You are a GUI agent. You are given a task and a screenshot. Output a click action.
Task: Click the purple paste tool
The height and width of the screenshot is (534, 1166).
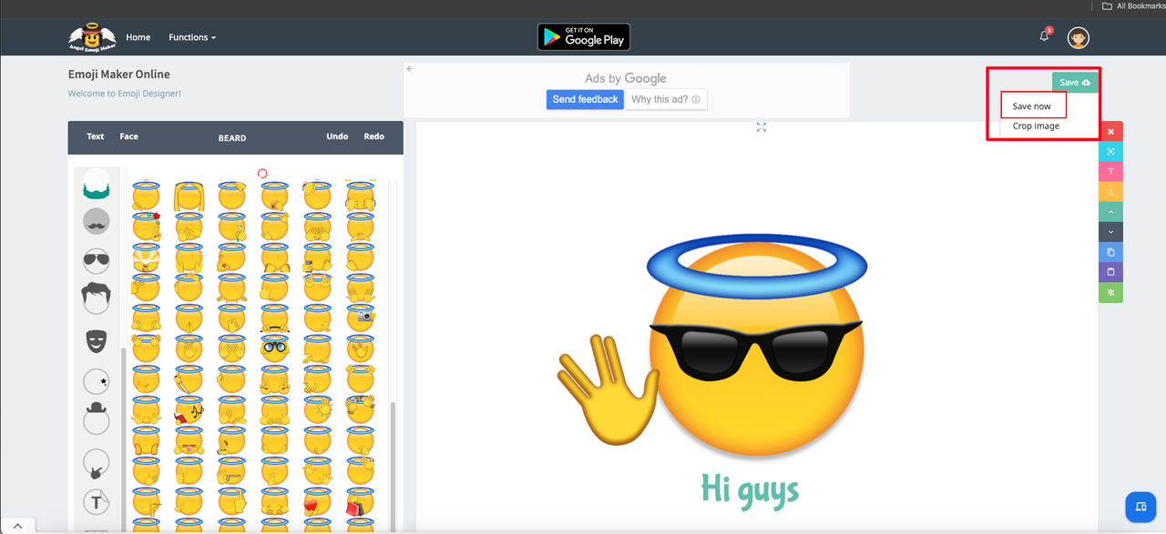click(x=1110, y=272)
